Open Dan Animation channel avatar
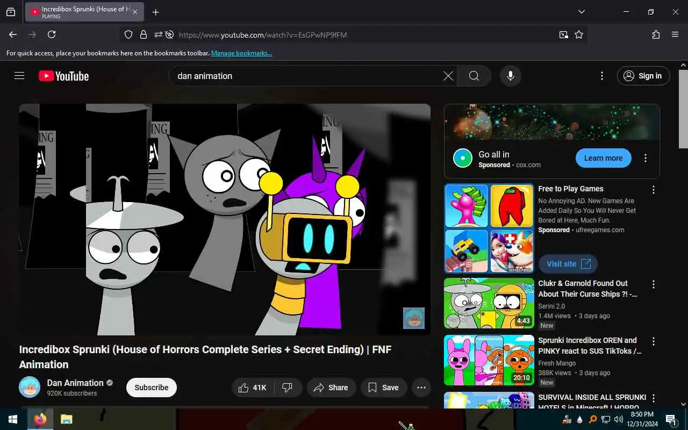This screenshot has width=688, height=430. click(x=30, y=387)
